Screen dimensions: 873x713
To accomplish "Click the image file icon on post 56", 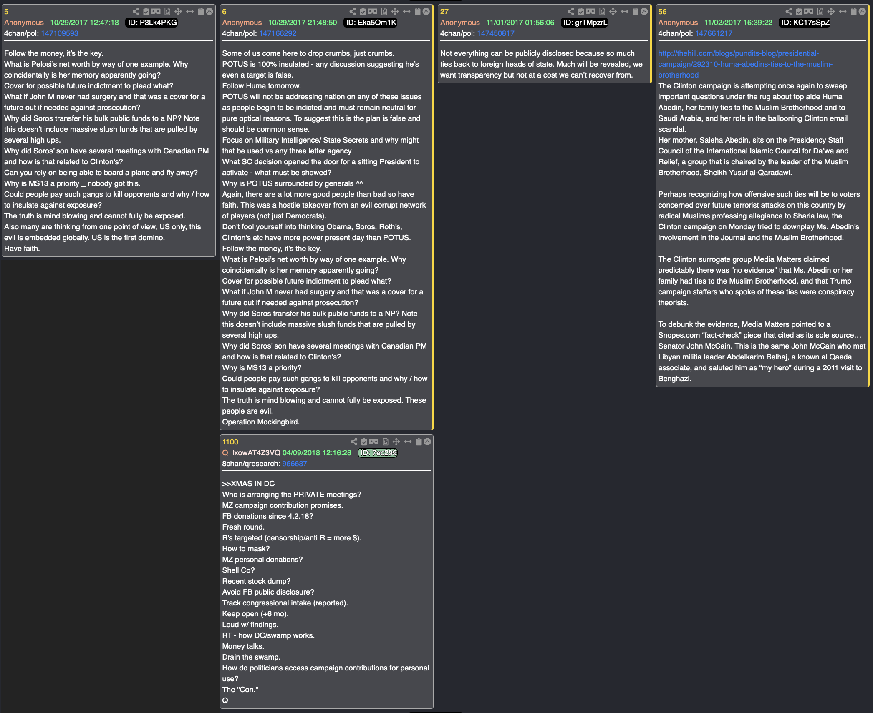I will [x=820, y=11].
